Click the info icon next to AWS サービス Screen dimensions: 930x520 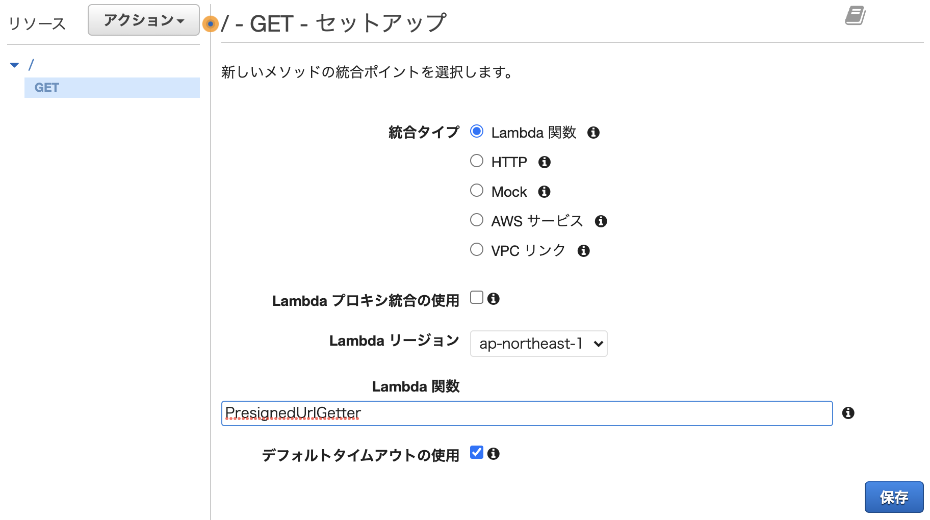tap(601, 221)
